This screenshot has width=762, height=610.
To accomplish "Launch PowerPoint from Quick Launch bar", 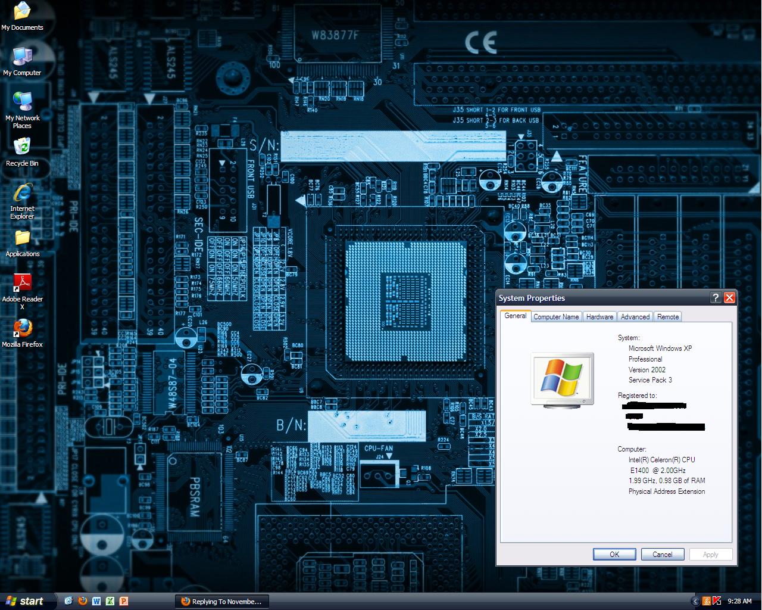I will [x=124, y=601].
